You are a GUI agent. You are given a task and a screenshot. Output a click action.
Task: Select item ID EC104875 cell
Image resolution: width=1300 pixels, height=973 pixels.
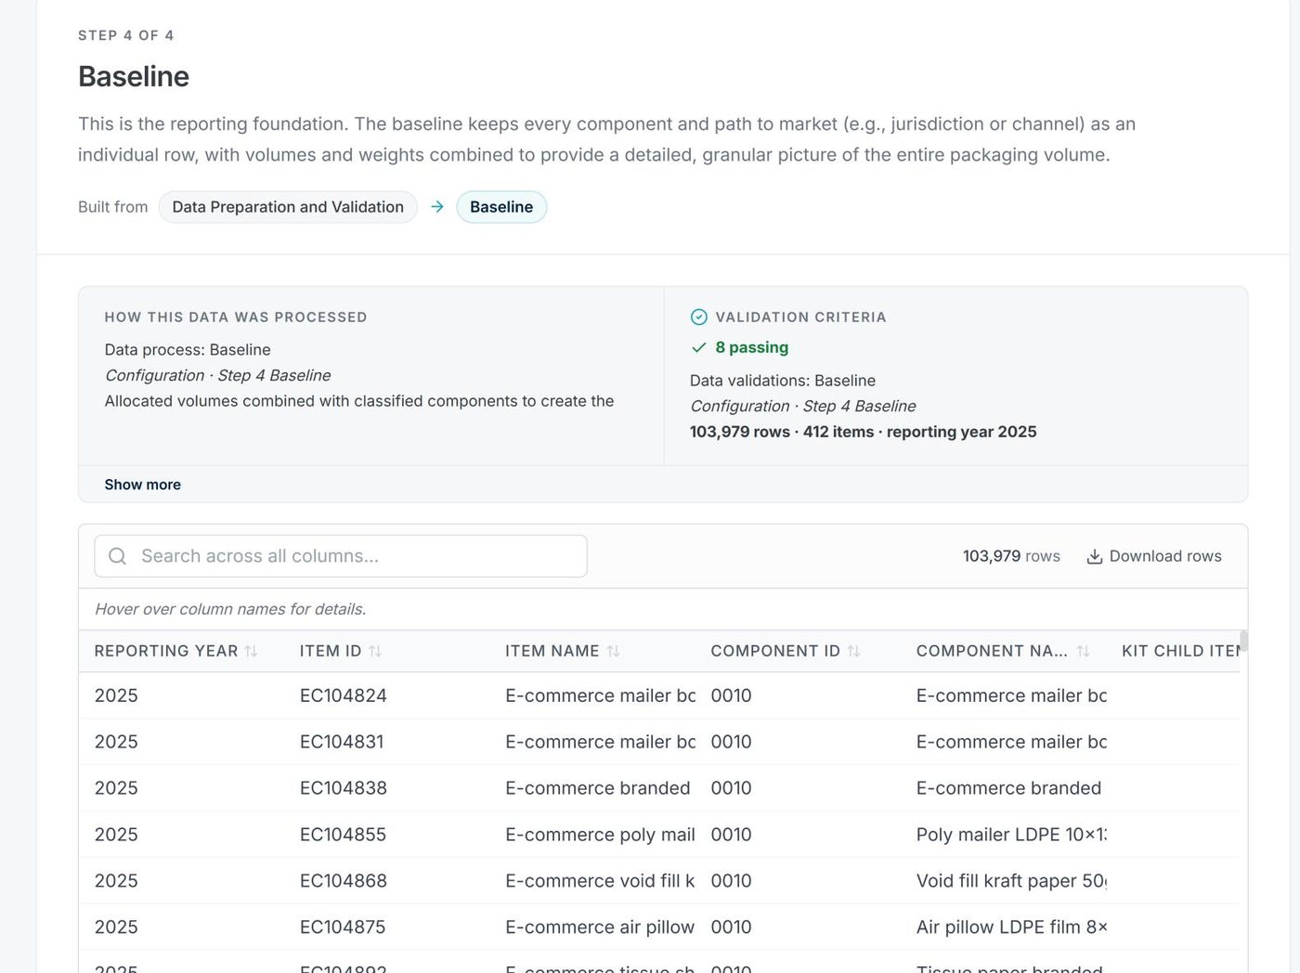(343, 928)
